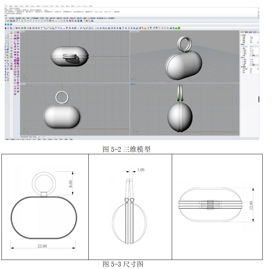Click the Save floppy-disk icon

point(11,21)
